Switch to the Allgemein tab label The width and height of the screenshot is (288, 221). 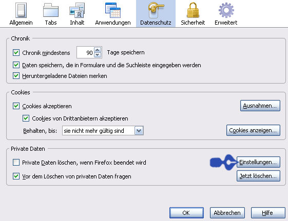(21, 23)
